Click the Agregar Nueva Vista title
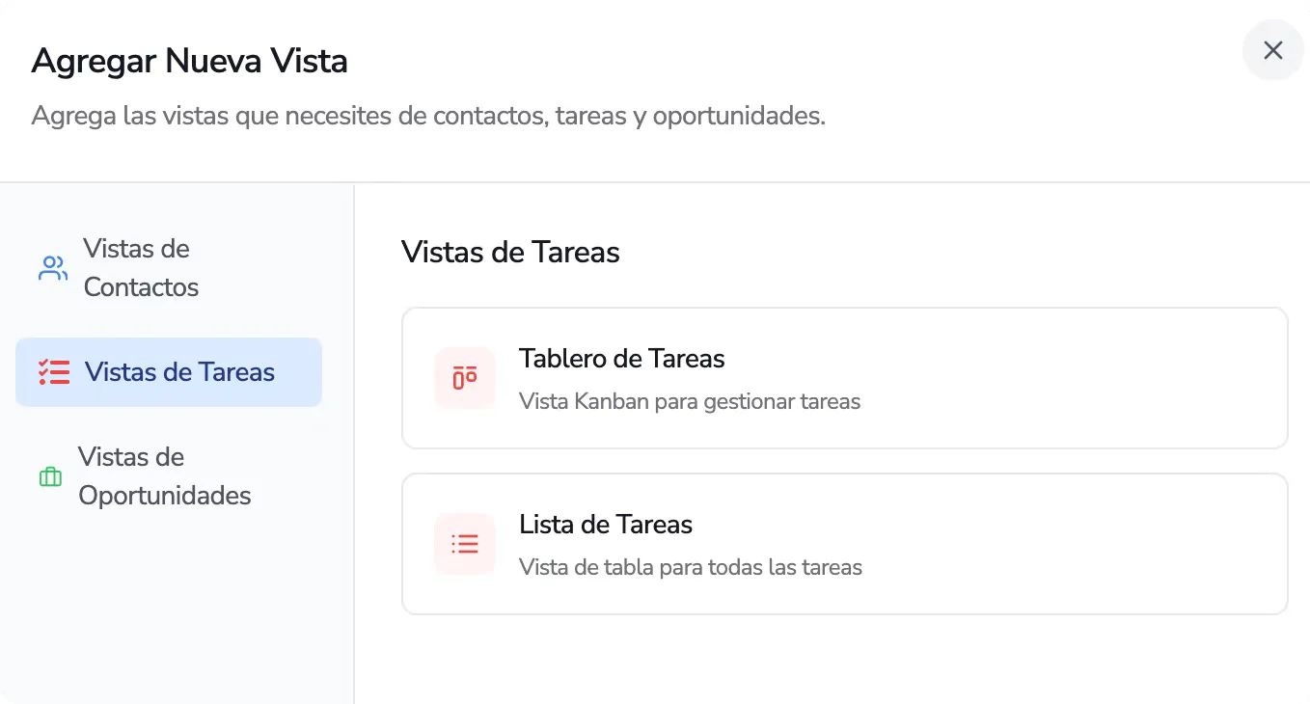1310x704 pixels. pos(190,61)
